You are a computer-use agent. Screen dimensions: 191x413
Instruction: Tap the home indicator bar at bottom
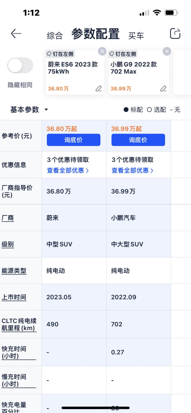click(95, 407)
